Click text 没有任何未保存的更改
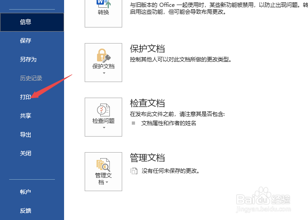 pos(171,171)
